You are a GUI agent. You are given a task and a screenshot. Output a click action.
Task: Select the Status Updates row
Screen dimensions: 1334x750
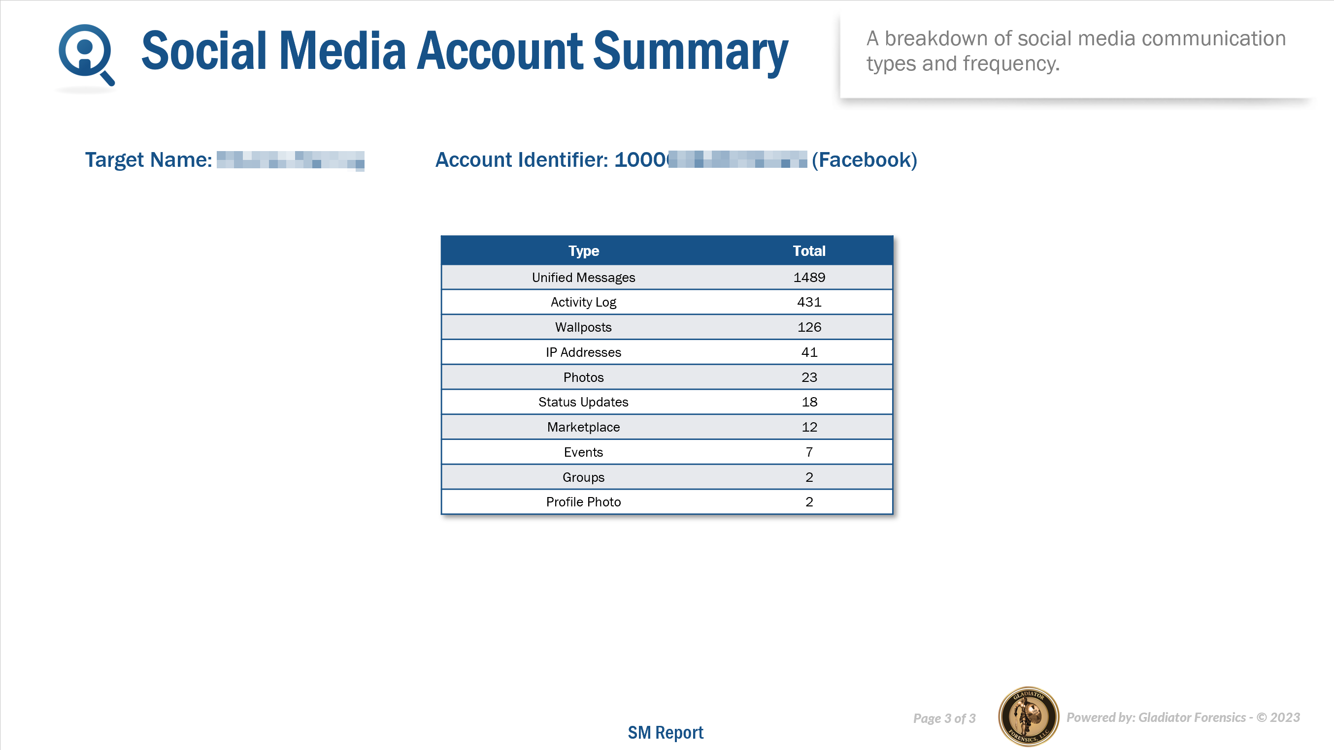[584, 402]
